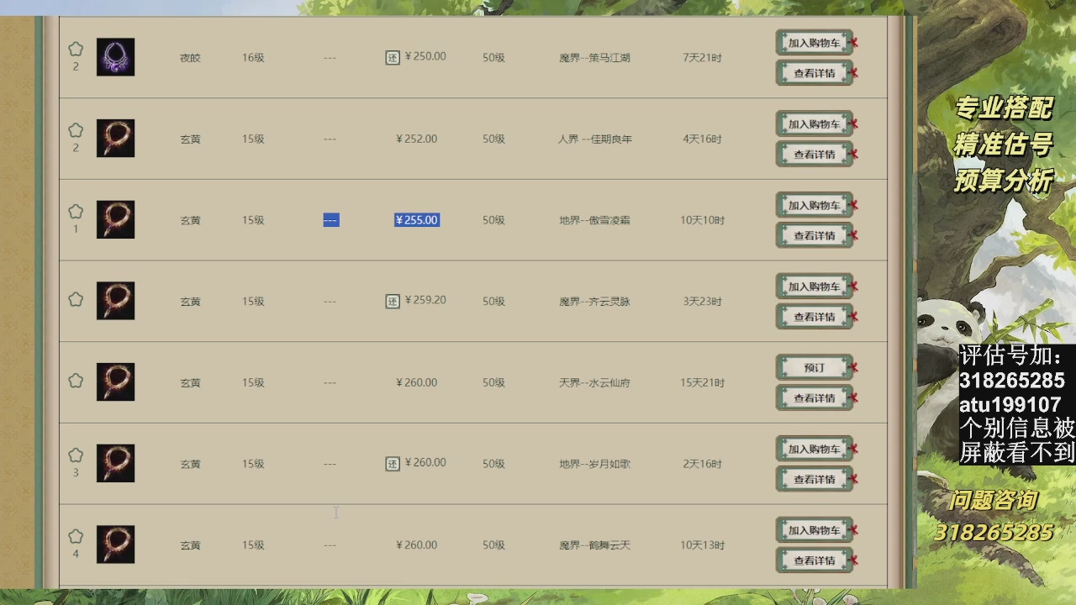Open the 玄黄 ring icon for 天界--水云仙府
Viewport: 1076px width, 605px height.
tap(115, 382)
